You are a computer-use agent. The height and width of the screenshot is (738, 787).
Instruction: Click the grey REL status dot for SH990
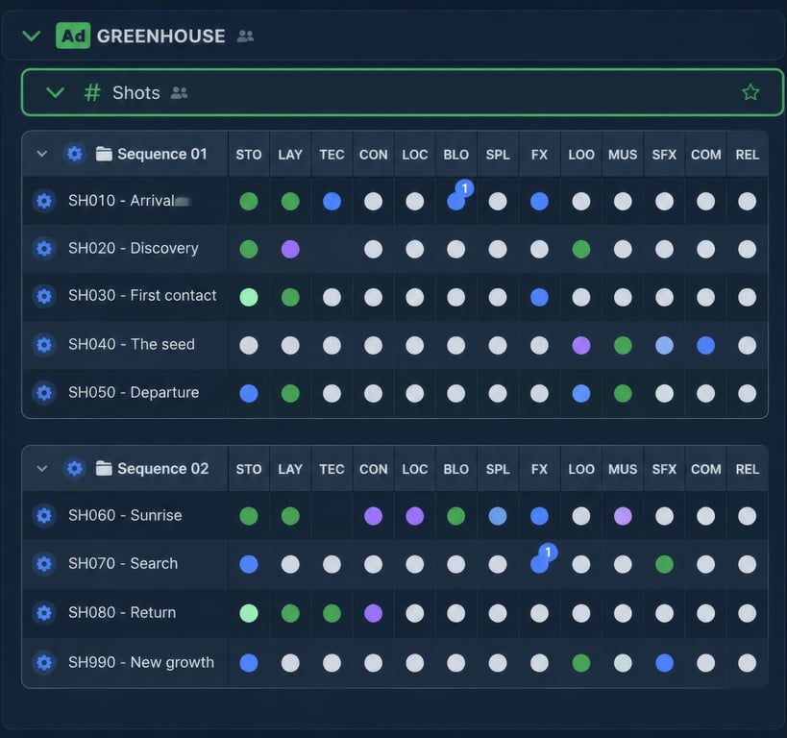point(747,663)
